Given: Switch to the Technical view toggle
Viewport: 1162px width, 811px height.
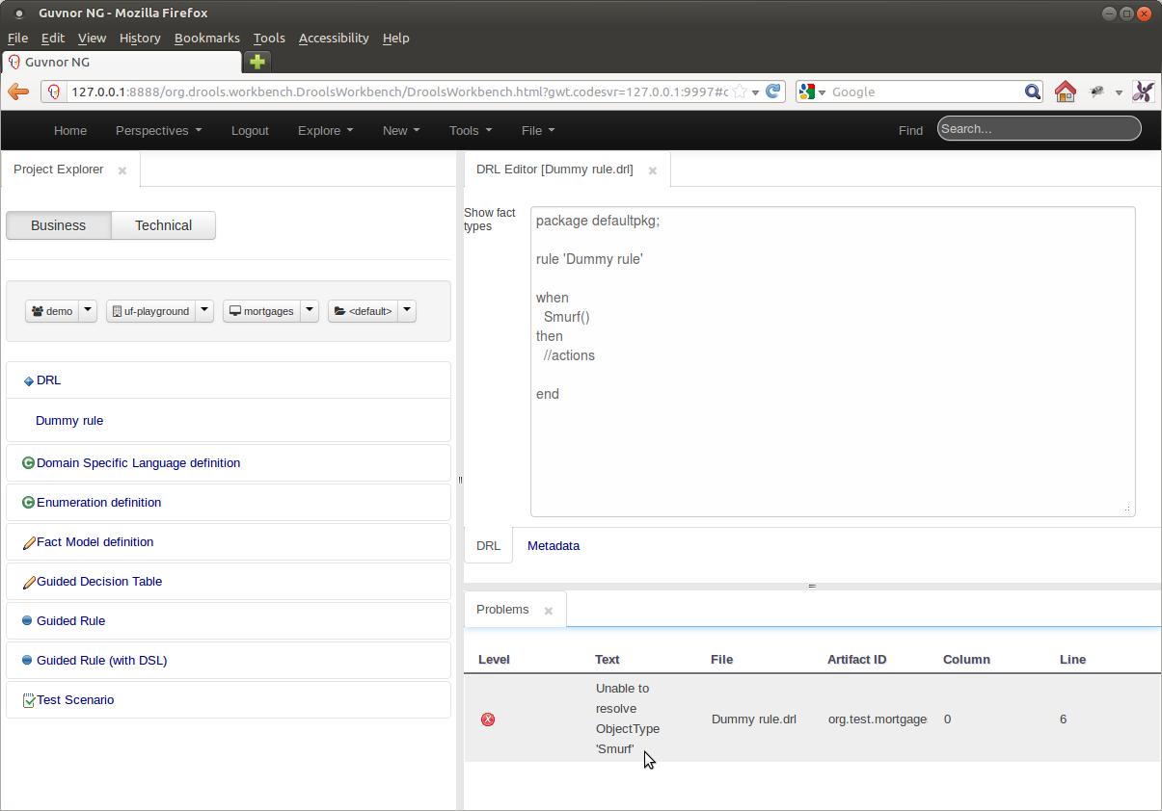Looking at the screenshot, I should (x=163, y=225).
